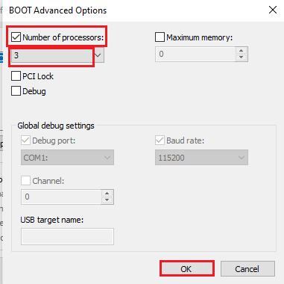Increase Maximum memory with the up arrow
The image size is (284, 284).
tap(241, 51)
